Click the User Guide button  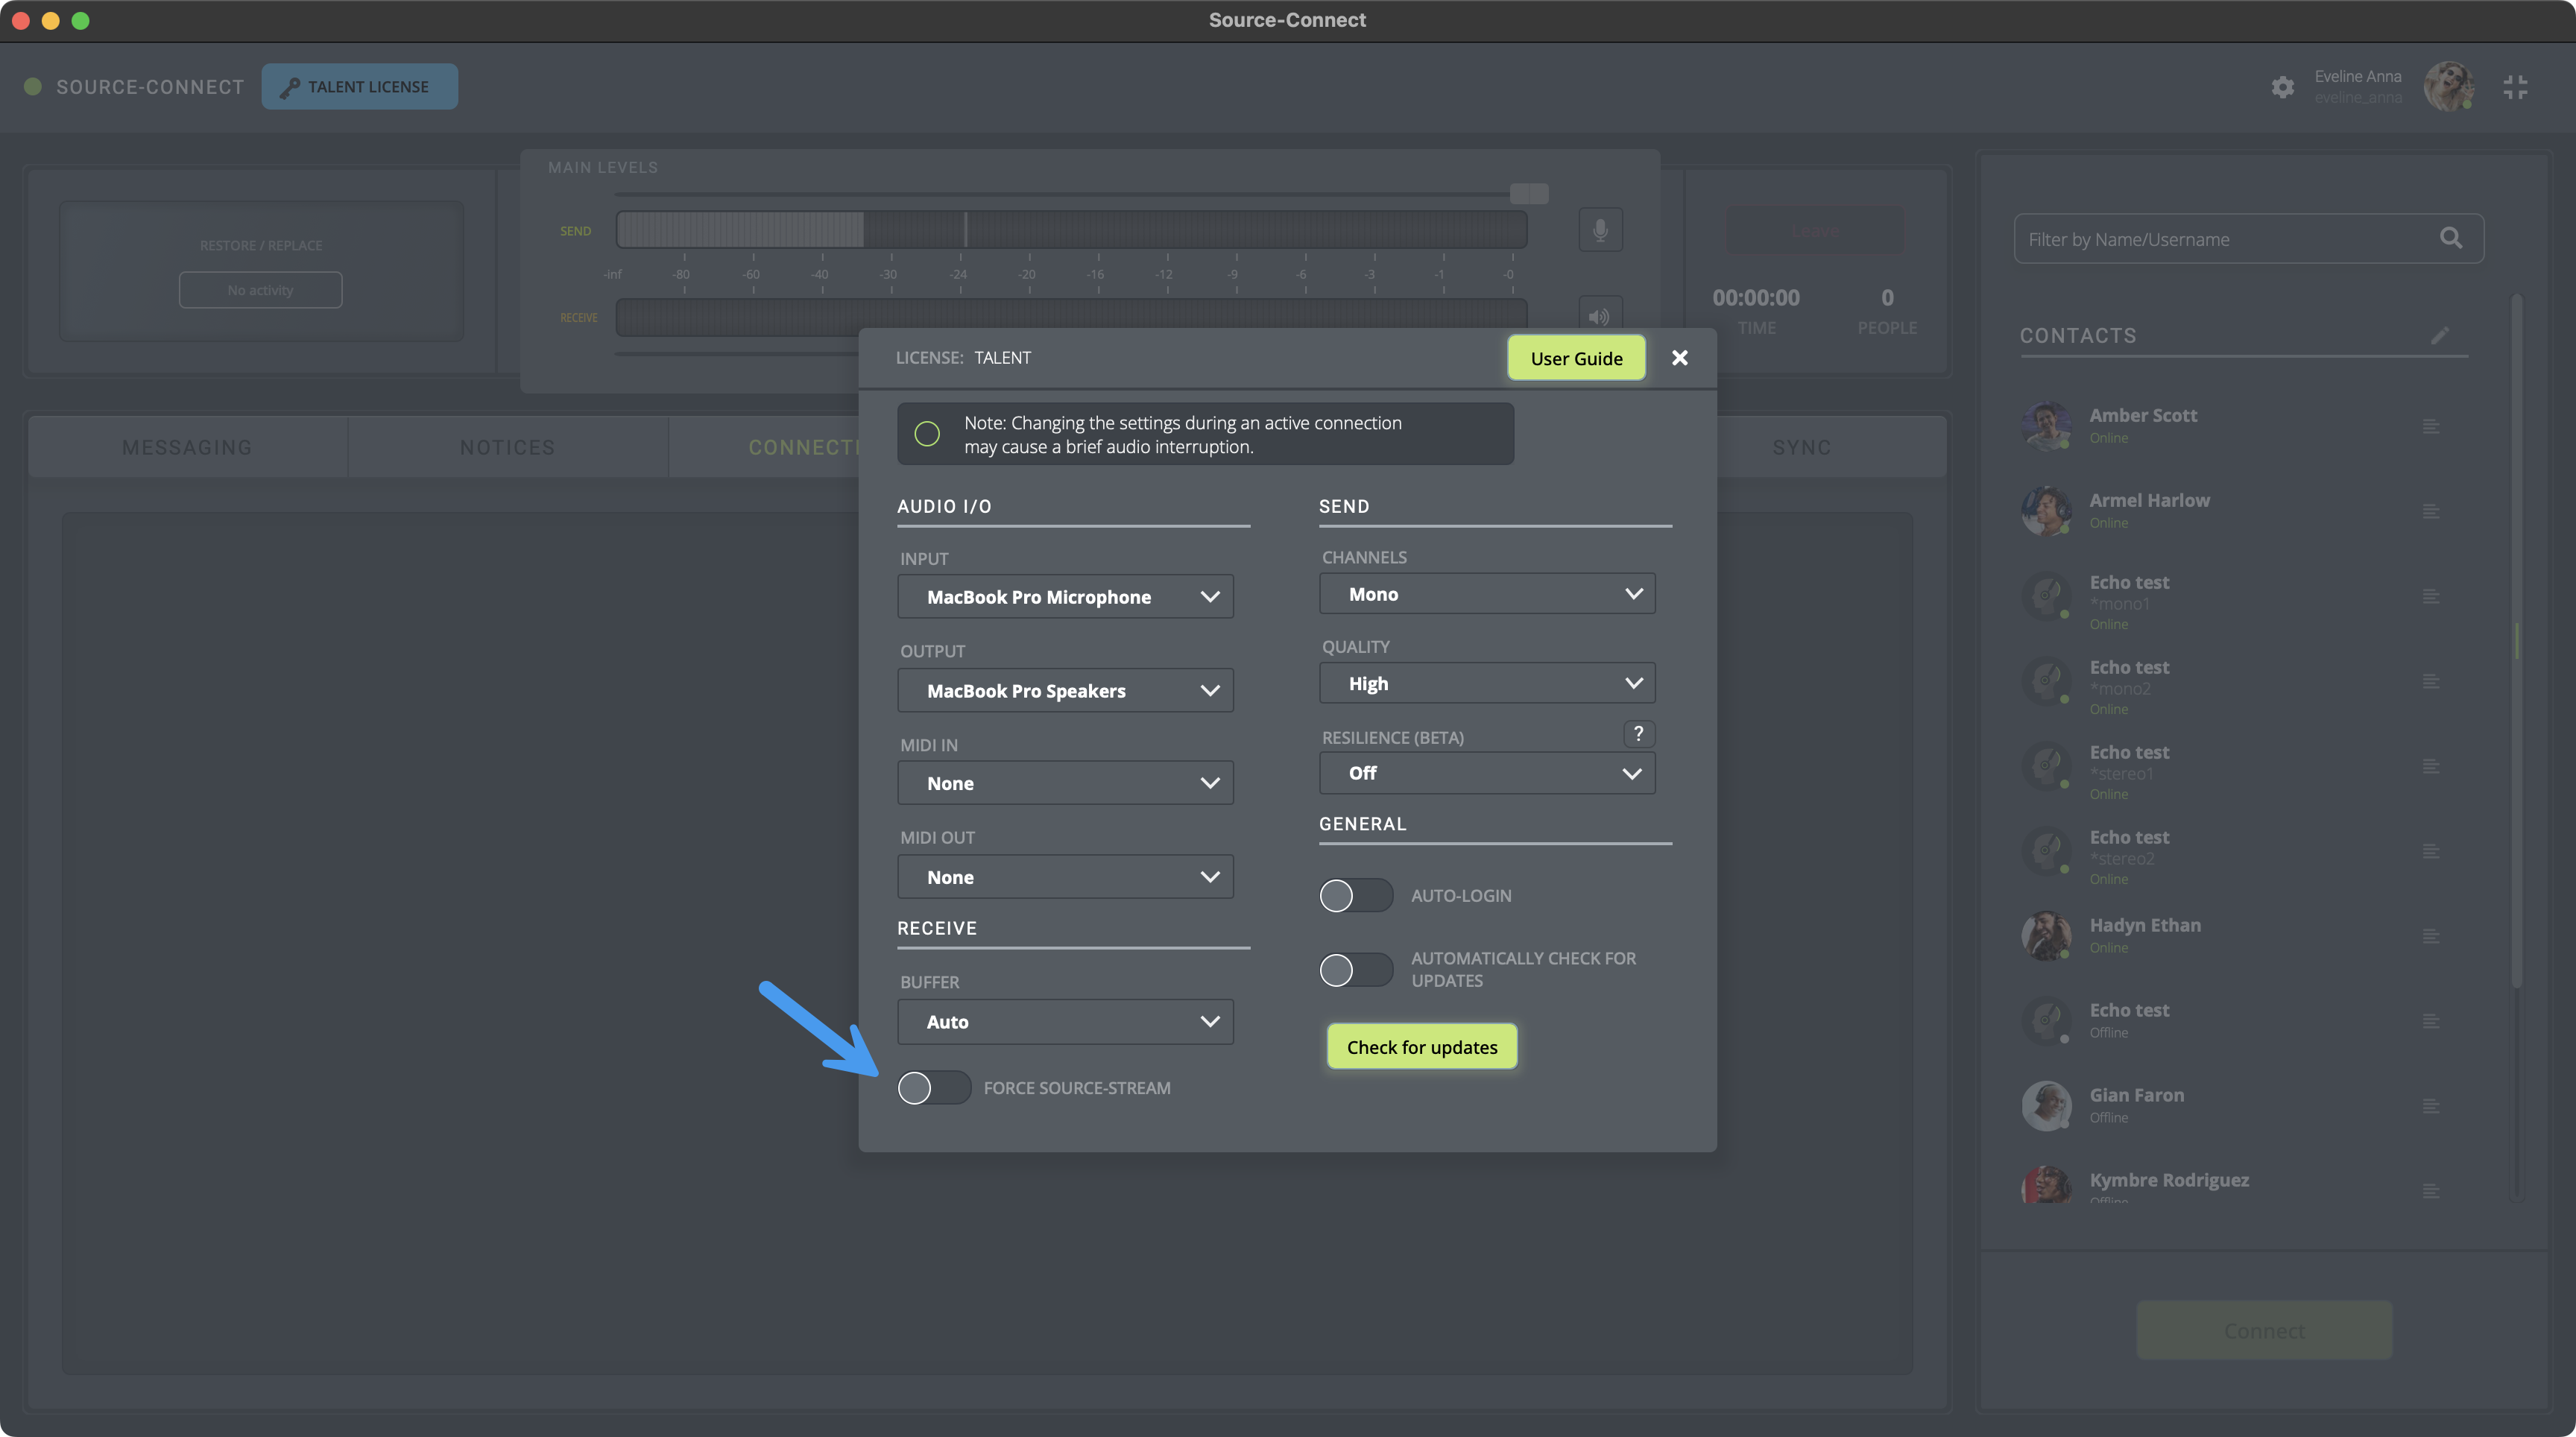click(1576, 358)
